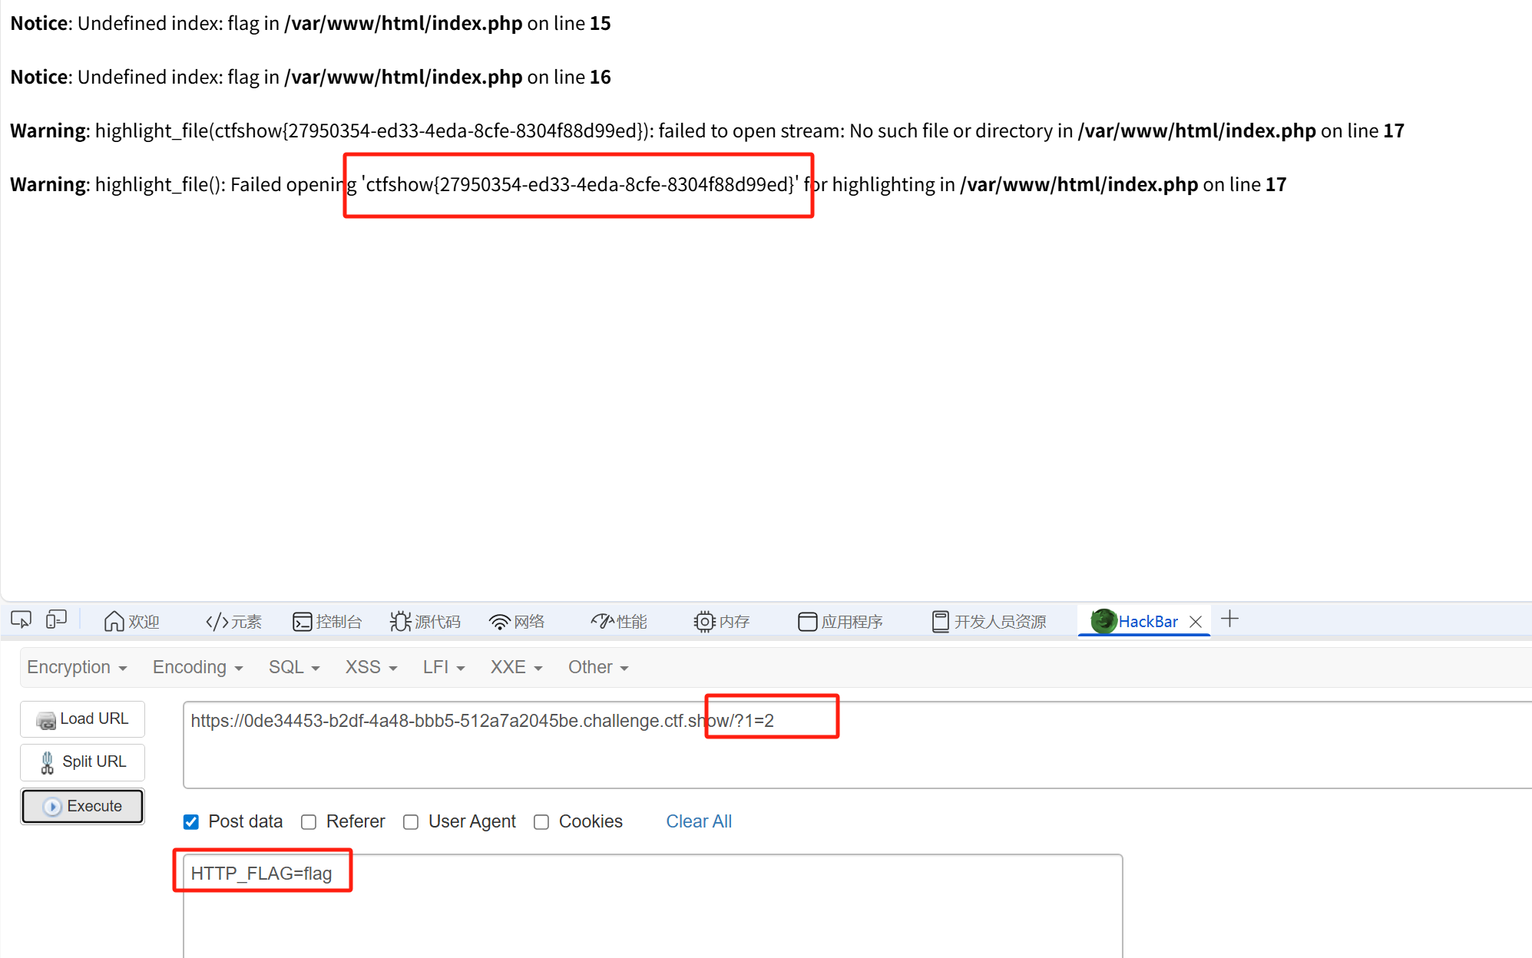Image resolution: width=1532 pixels, height=958 pixels.
Task: Open the Network (网络) wifi icon tab
Action: click(x=516, y=622)
